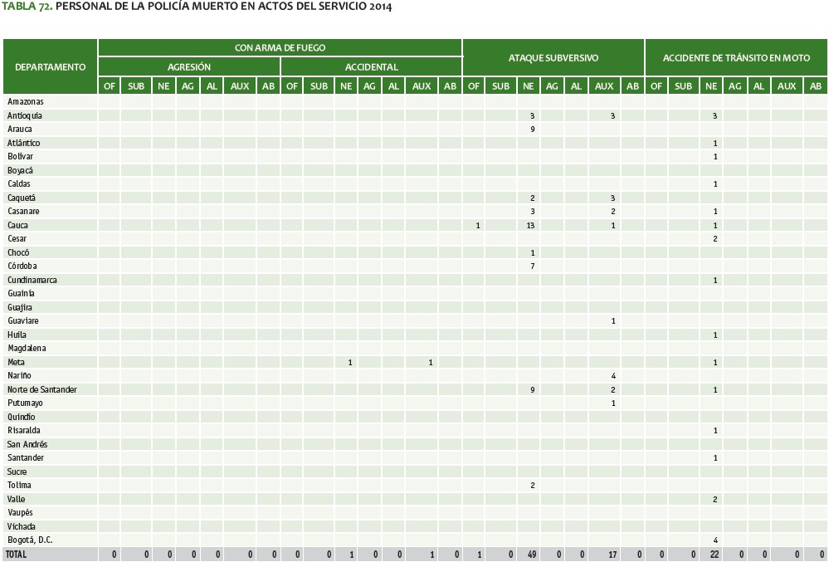Screen dimensions: 829x562
Task: Select the value 4 in Nariño row
Action: tap(612, 376)
